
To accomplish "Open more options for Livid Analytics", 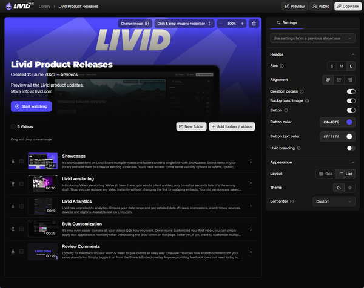I will [251, 206].
